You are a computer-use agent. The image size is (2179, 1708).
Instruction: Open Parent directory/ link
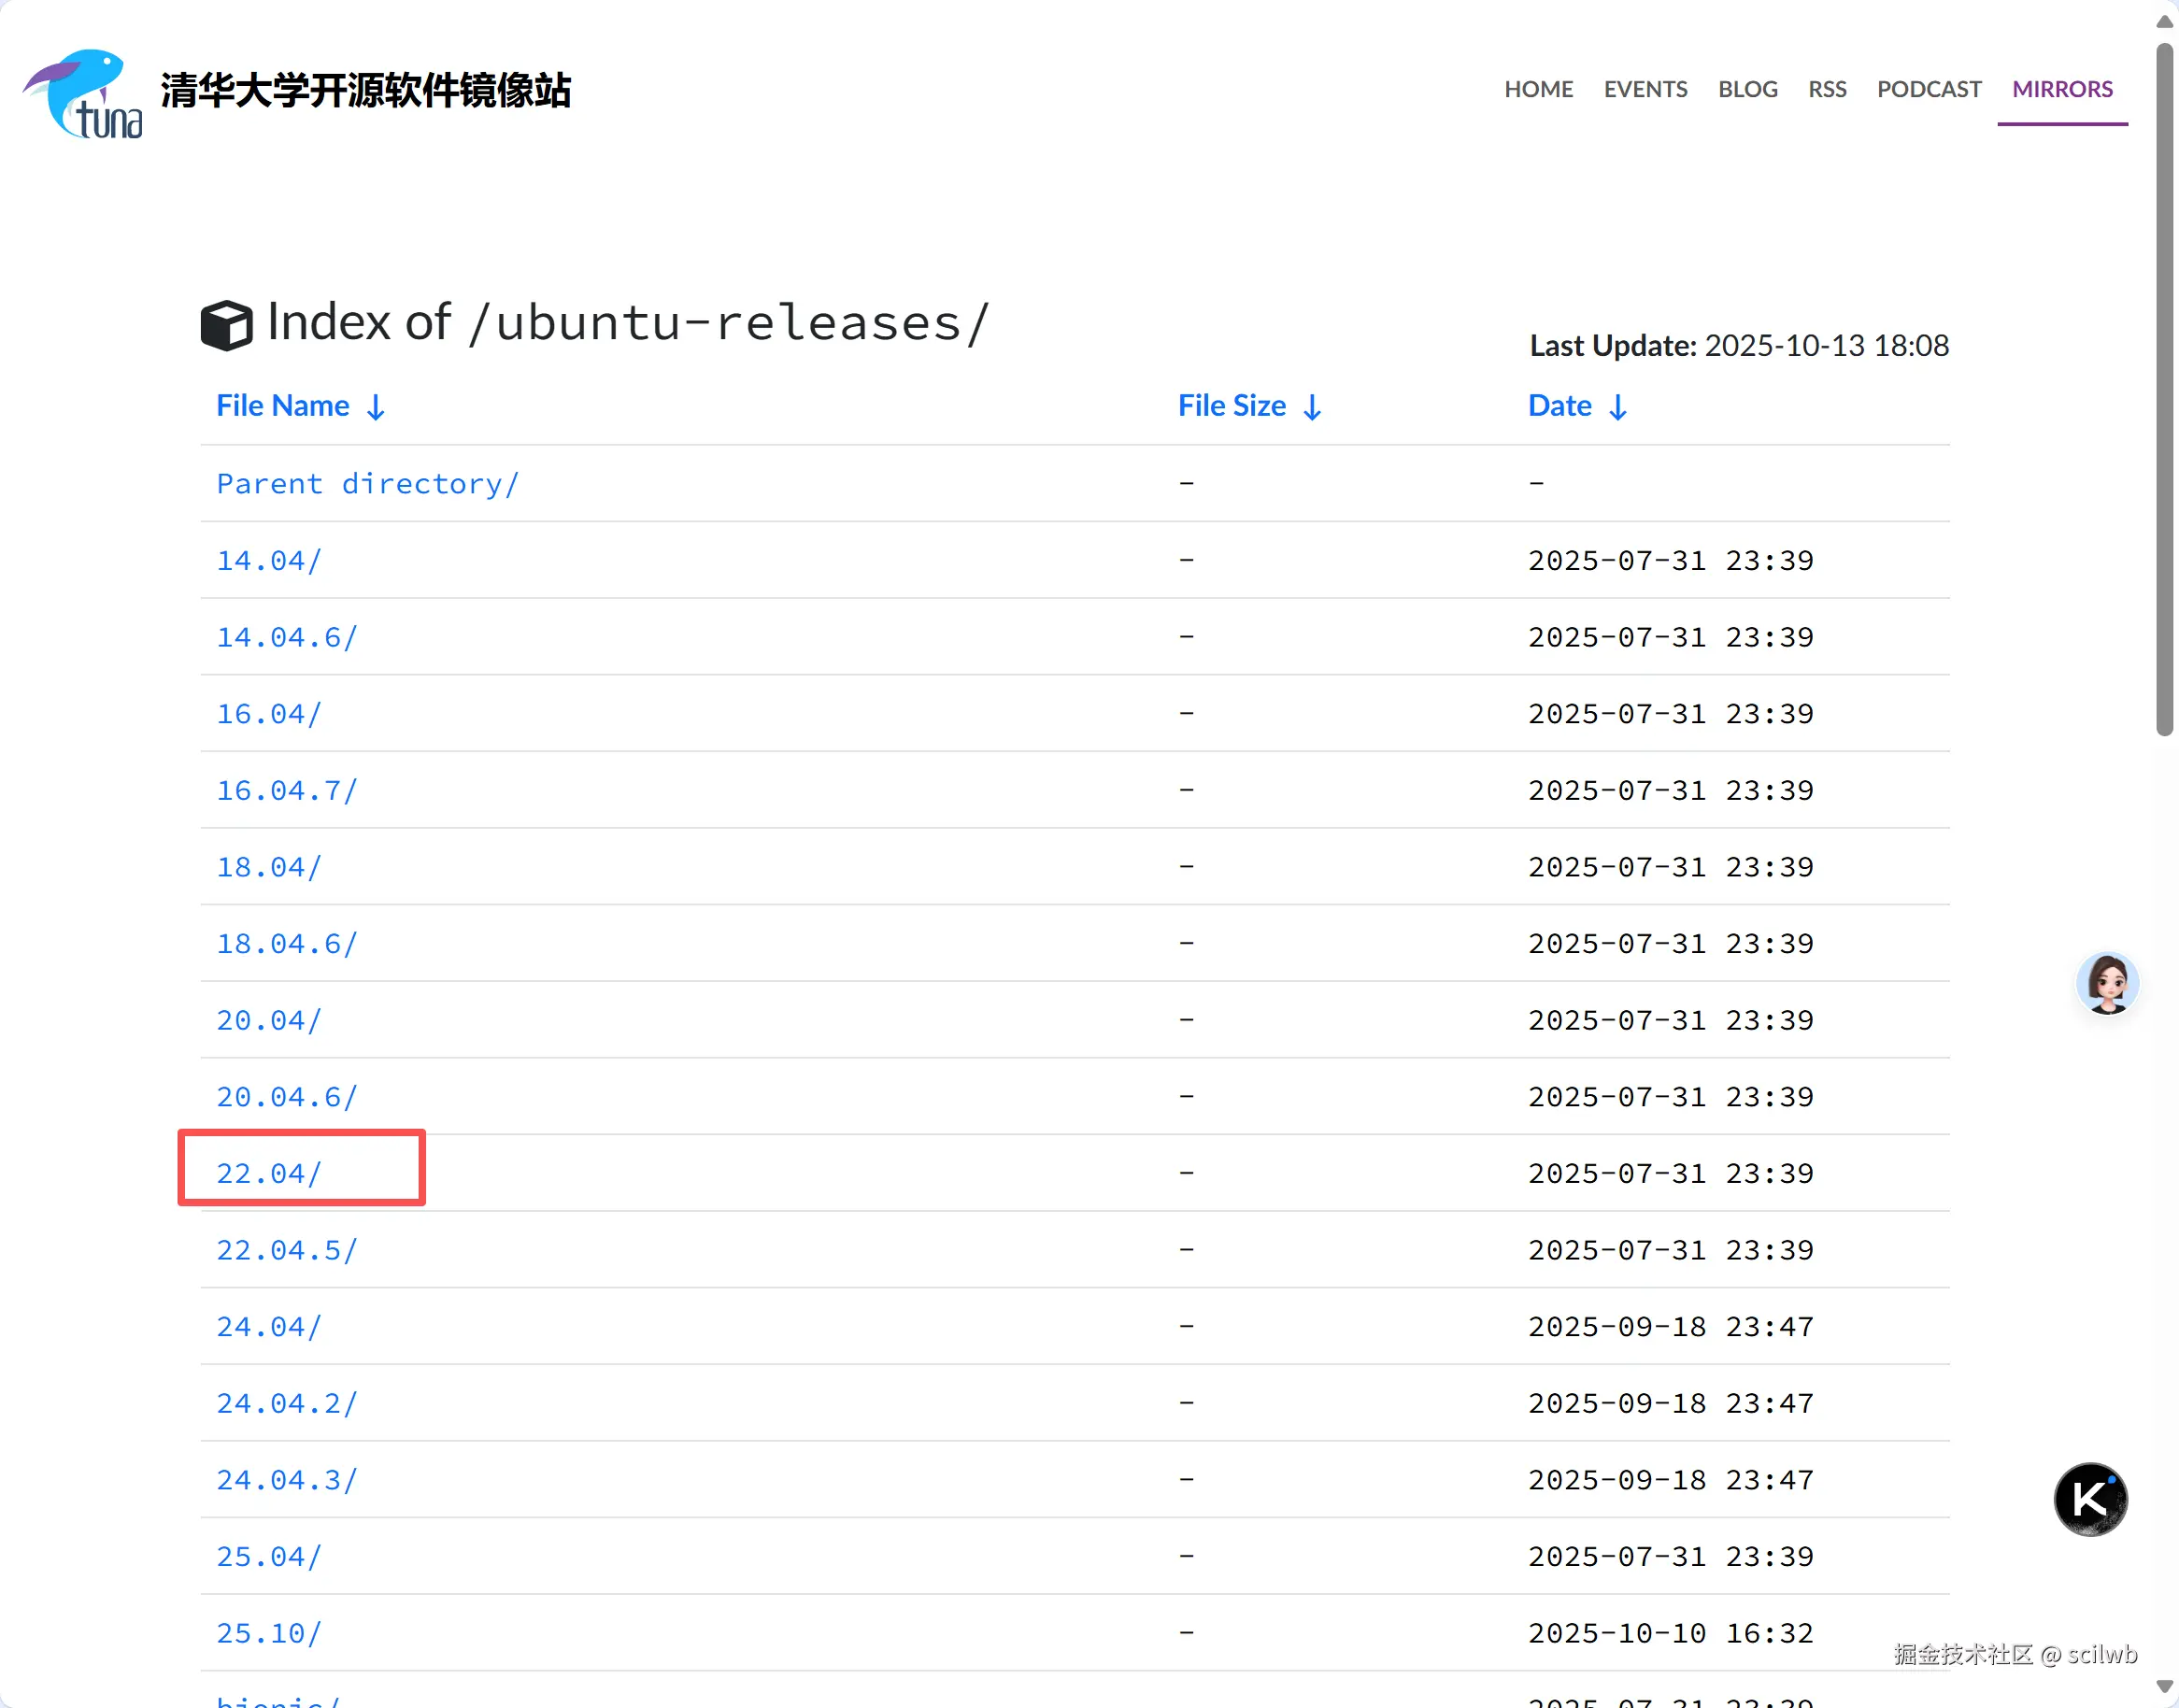point(368,484)
